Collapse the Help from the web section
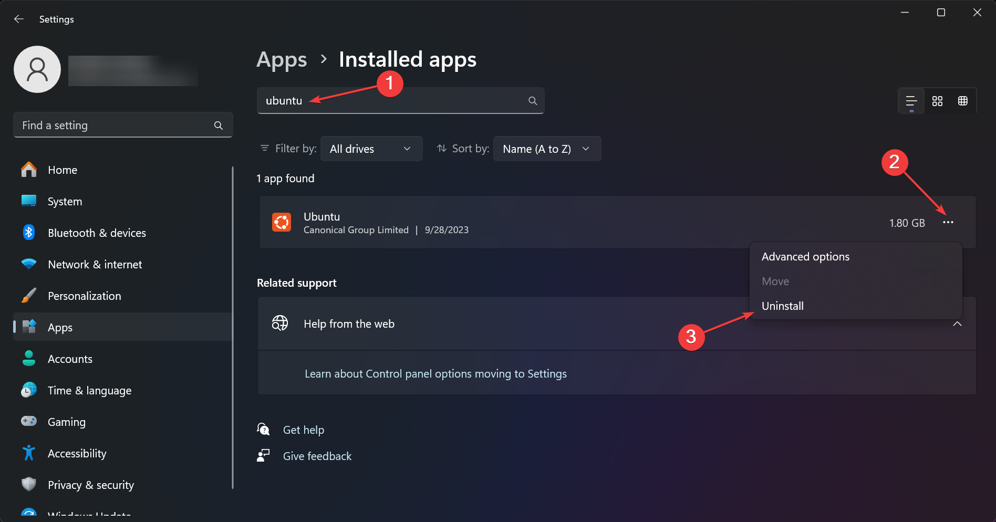996x522 pixels. (x=958, y=324)
